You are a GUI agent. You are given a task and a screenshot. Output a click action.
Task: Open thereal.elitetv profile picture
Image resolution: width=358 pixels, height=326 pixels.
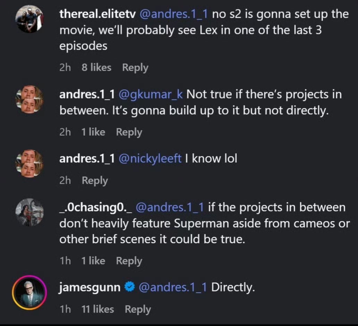29,19
